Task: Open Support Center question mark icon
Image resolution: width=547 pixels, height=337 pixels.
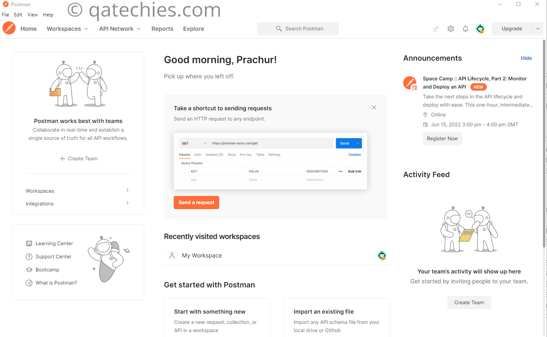Action: coord(29,257)
